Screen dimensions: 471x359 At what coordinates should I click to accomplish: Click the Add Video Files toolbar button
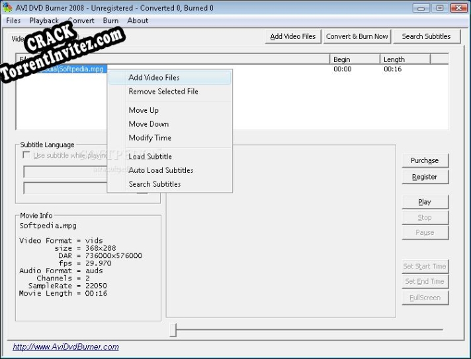(293, 36)
